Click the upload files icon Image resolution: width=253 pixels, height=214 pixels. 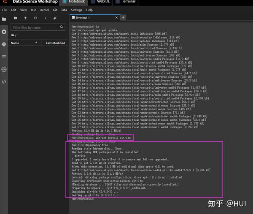25,18
